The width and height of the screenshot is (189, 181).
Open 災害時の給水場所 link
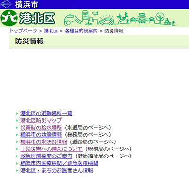click(41, 128)
